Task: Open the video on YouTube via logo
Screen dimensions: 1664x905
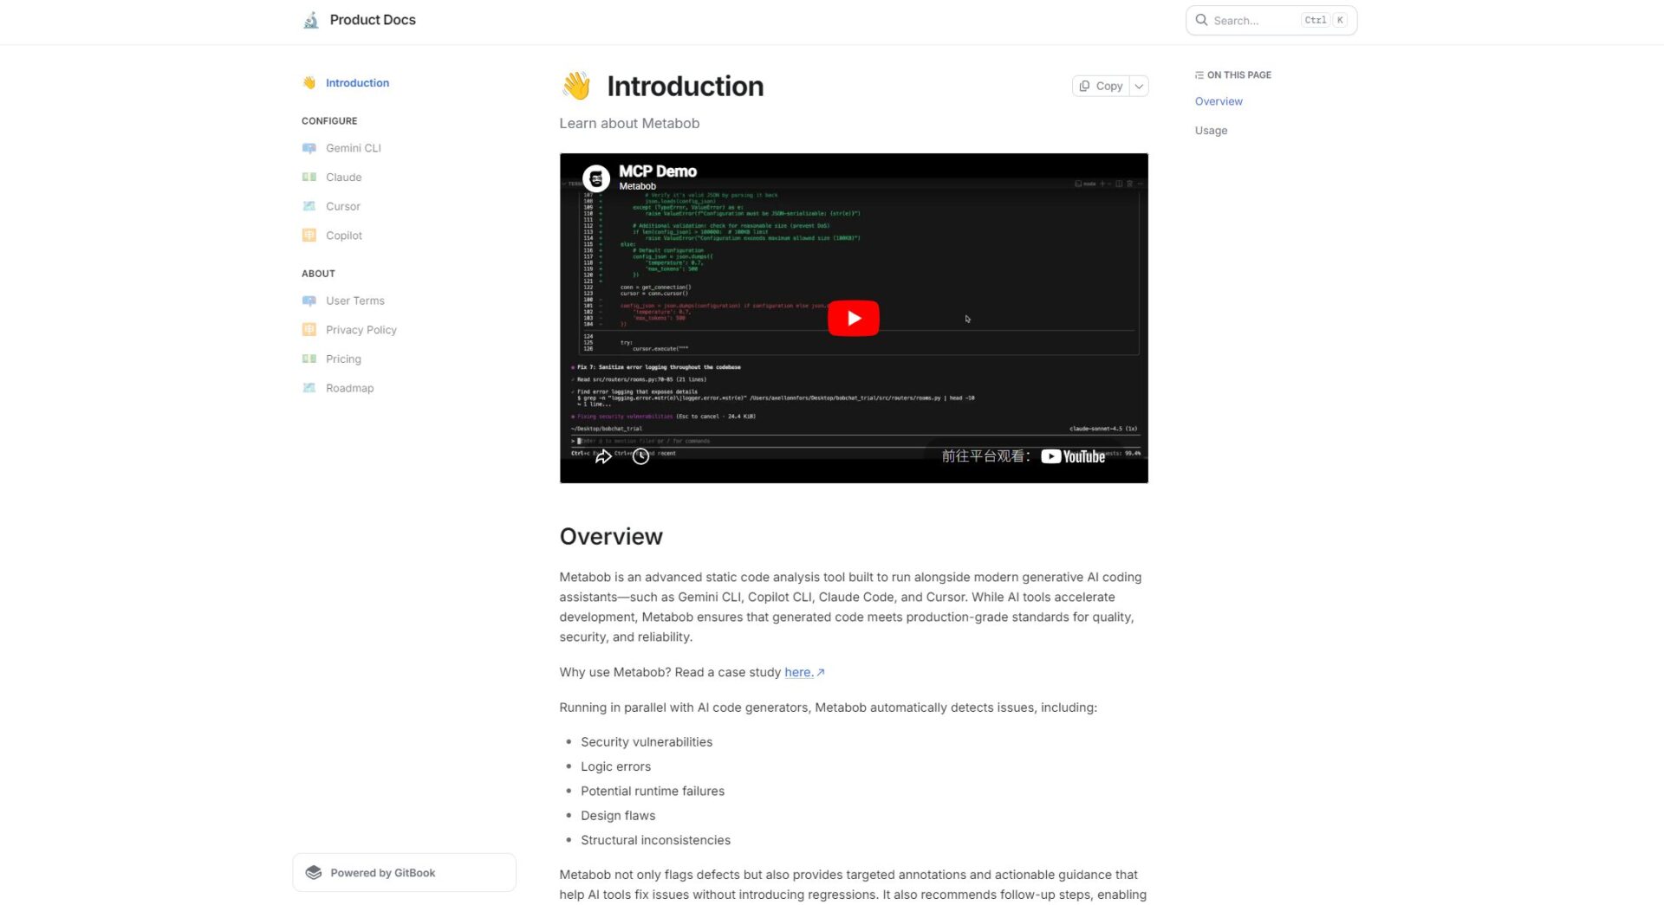Action: [1073, 456]
